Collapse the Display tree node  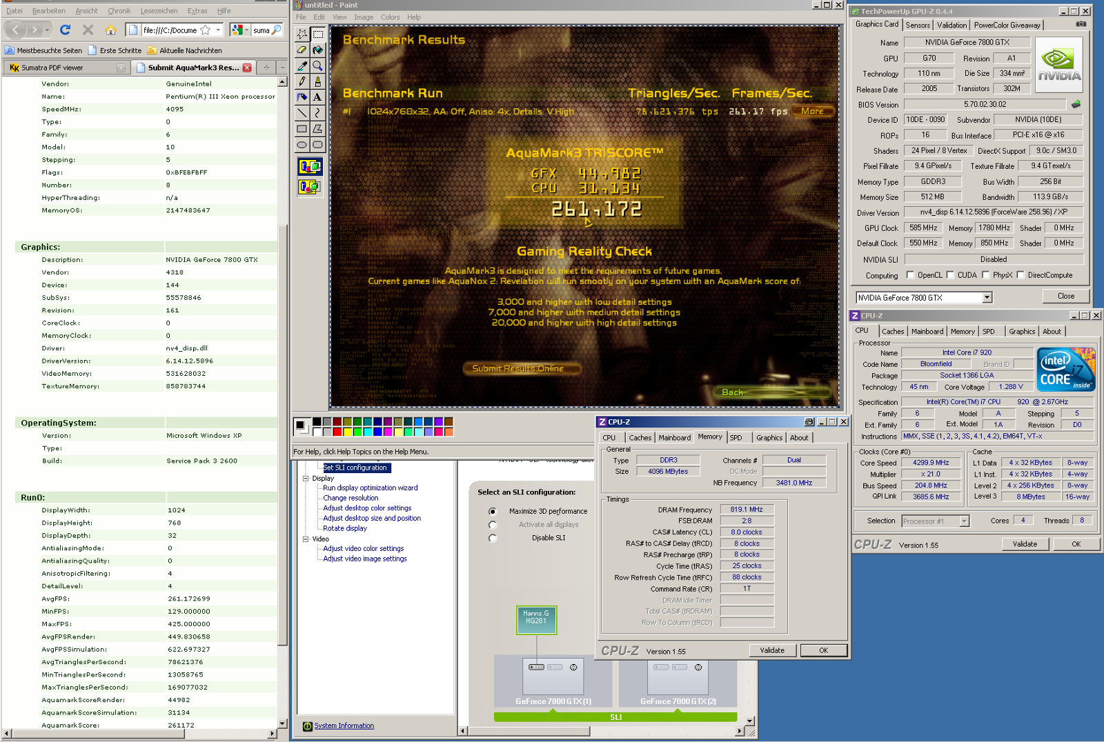305,478
